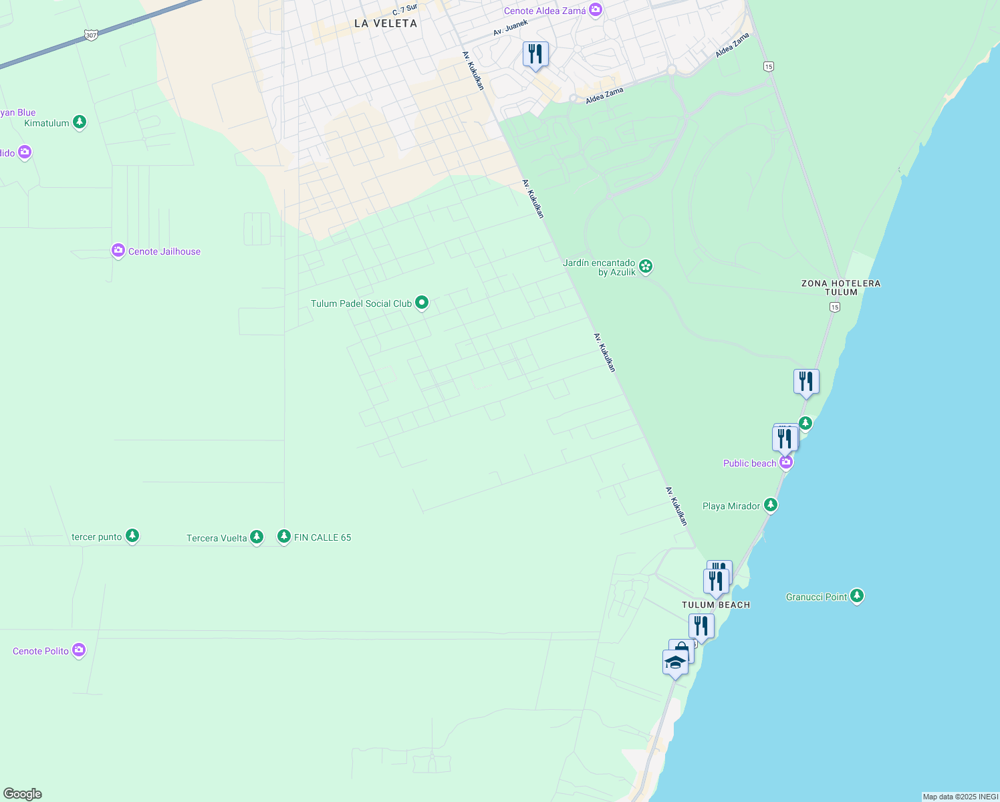
Task: Open the Playa Mirador tree marker
Action: click(x=771, y=505)
